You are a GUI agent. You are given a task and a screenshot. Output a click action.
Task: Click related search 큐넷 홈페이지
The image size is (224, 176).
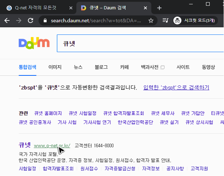point(48,113)
